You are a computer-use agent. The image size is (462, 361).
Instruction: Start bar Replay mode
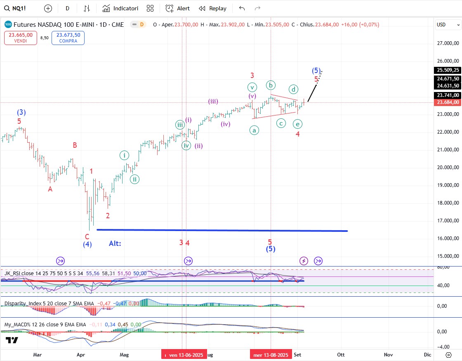[212, 9]
